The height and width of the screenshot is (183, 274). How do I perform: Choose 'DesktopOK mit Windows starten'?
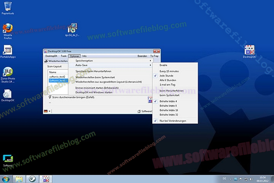pyautogui.click(x=94, y=92)
